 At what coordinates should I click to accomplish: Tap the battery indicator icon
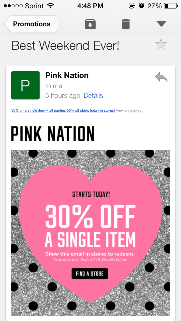point(170,6)
